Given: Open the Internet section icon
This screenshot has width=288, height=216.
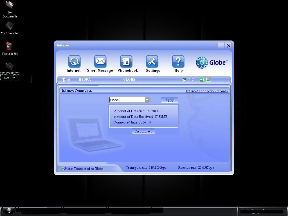Looking at the screenshot, I should 74,61.
